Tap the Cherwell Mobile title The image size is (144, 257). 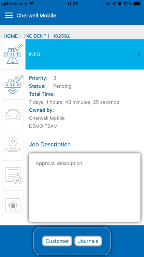click(x=36, y=15)
